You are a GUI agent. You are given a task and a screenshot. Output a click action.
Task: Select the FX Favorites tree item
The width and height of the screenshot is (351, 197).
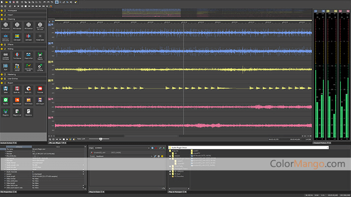pyautogui.click(x=178, y=176)
